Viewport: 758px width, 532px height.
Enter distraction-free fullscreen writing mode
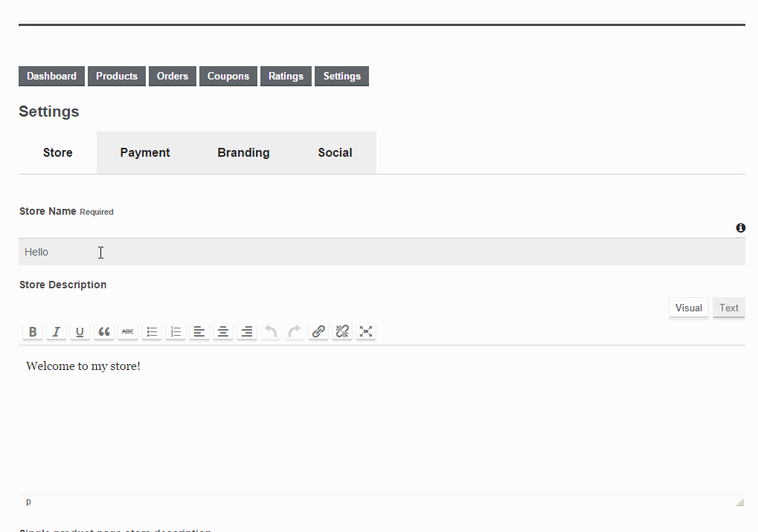click(x=365, y=331)
